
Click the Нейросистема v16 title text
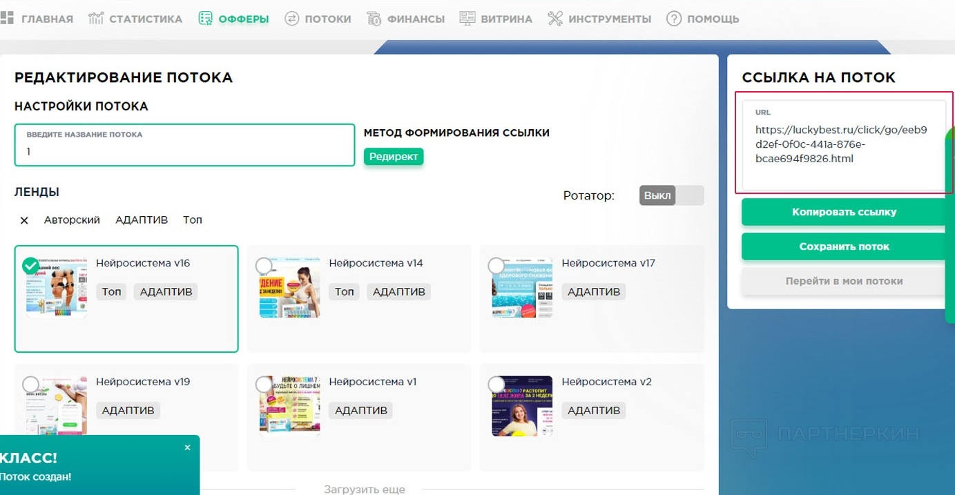click(143, 263)
